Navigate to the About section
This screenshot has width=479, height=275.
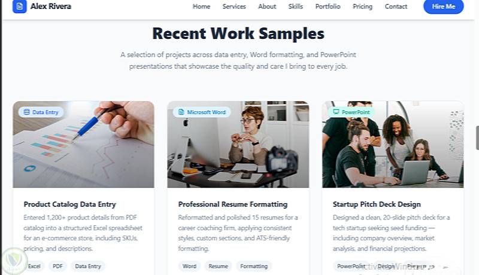click(267, 7)
